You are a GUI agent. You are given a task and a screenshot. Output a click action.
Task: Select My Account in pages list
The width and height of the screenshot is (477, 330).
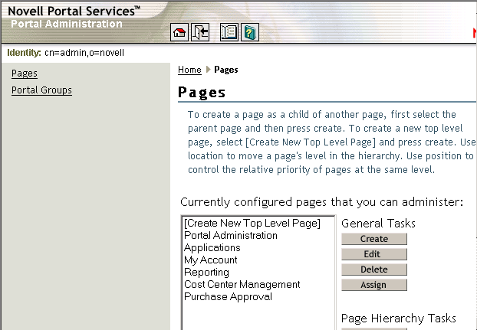point(258,260)
